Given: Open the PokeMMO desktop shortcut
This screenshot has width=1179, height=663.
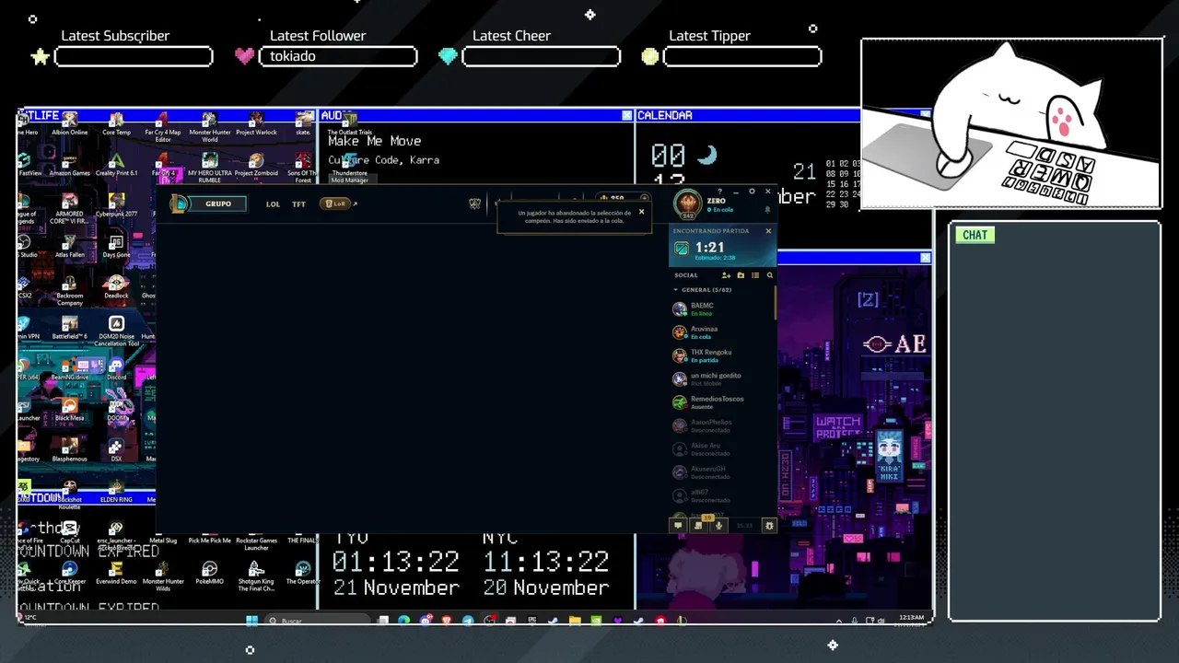Looking at the screenshot, I should (210, 572).
